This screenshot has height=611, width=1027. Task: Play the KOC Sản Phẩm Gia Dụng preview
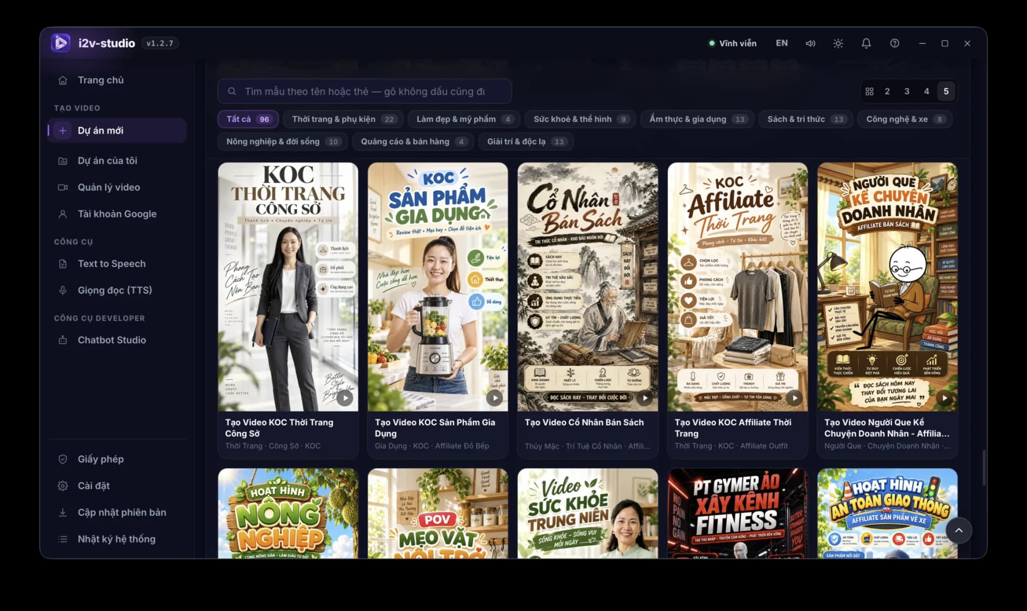495,398
